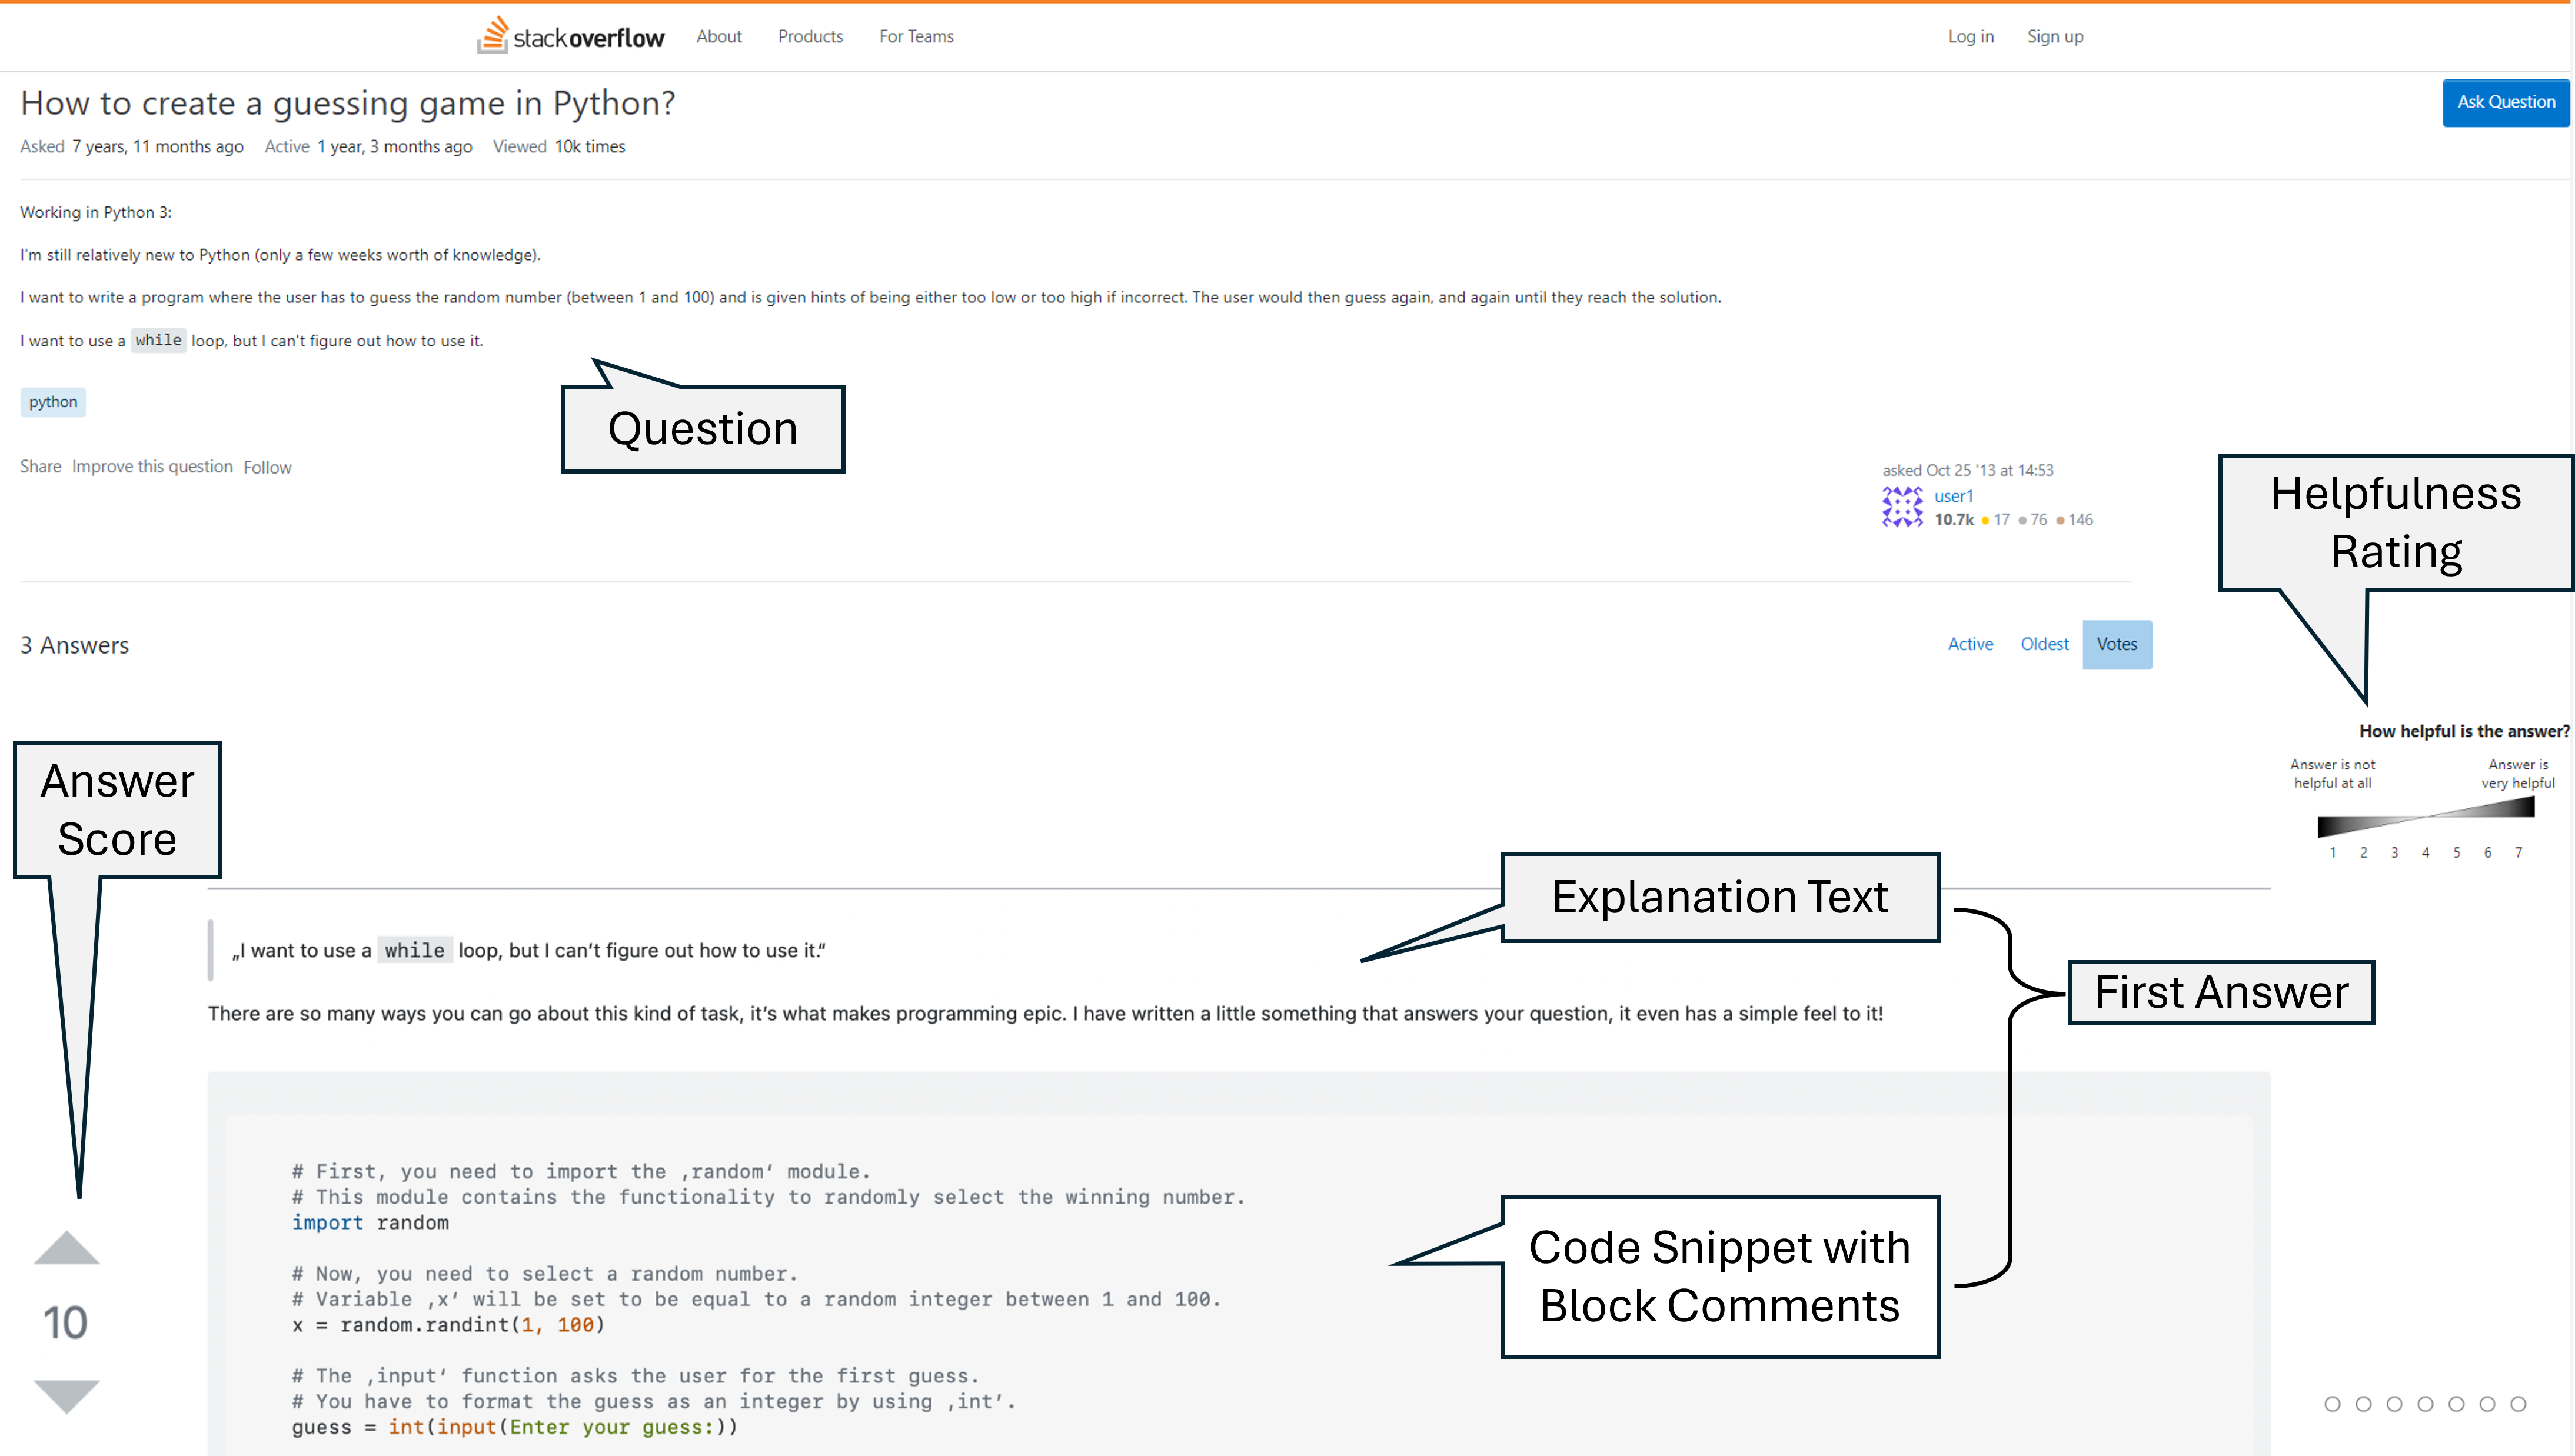Follow this question

coord(267,467)
